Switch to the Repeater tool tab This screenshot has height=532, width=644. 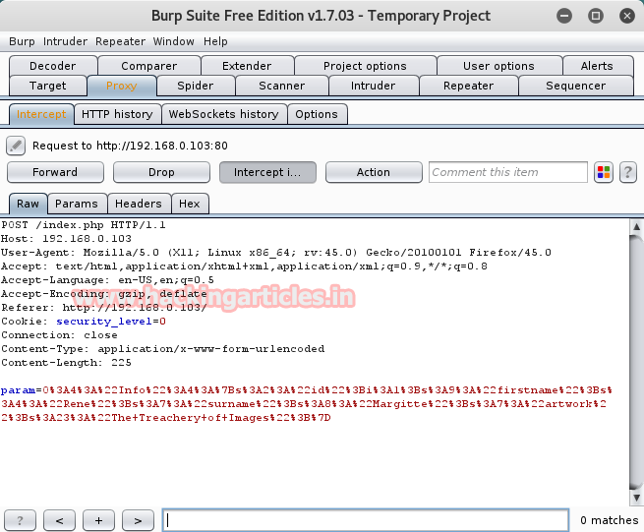(x=469, y=86)
